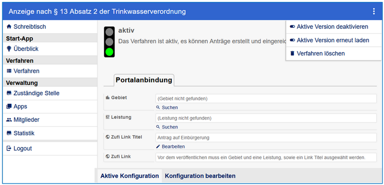This screenshot has width=384, height=185.
Task: Open the Aktive Konfiguration tab
Action: [129, 176]
